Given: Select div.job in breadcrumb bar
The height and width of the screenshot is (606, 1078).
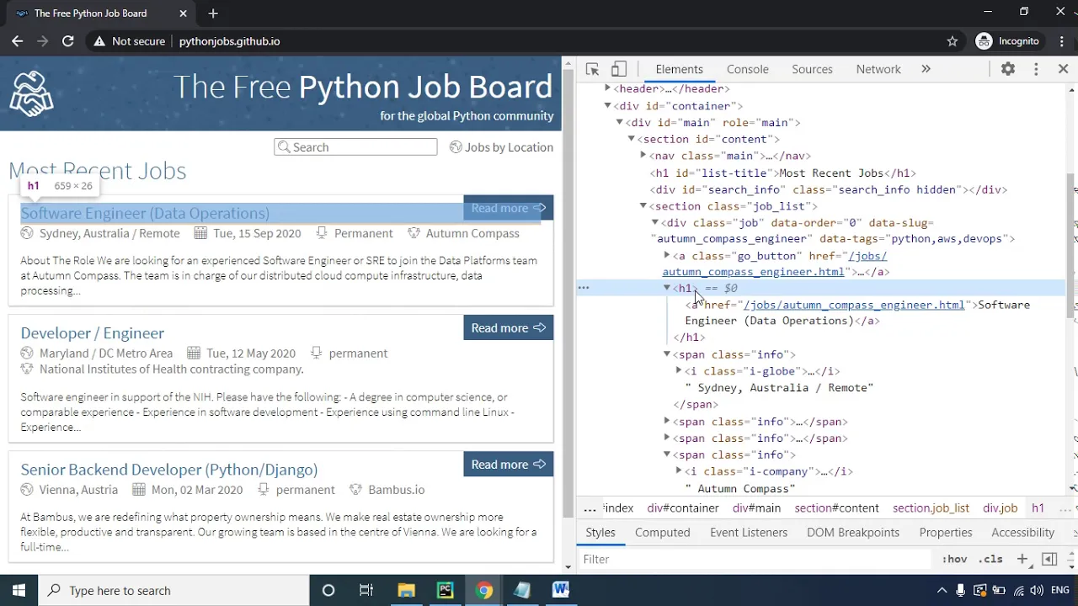Looking at the screenshot, I should 1001,508.
